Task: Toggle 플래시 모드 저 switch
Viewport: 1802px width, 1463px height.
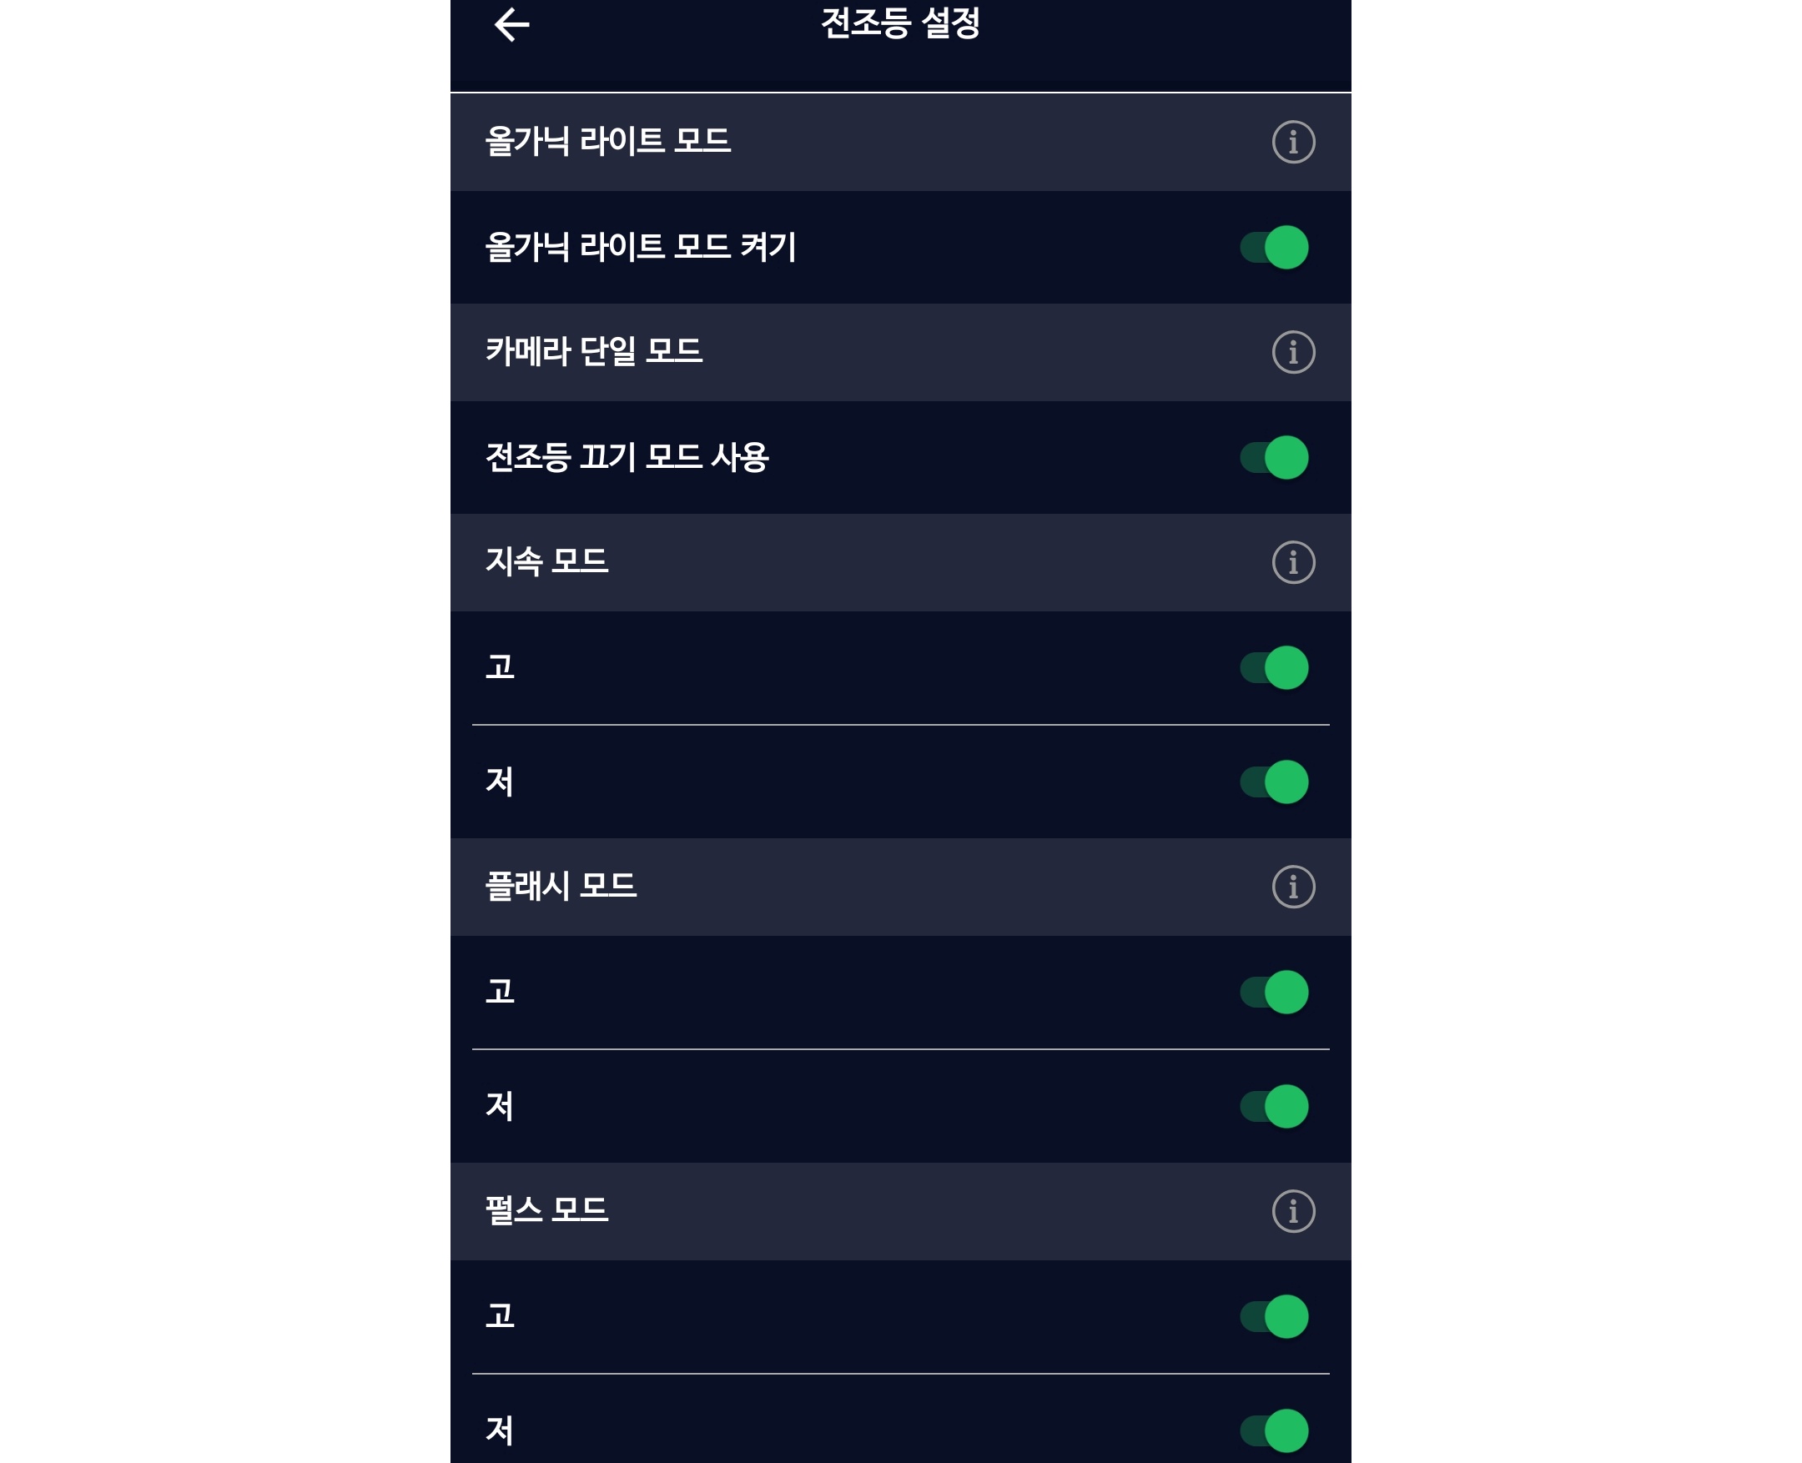Action: [x=1274, y=1106]
